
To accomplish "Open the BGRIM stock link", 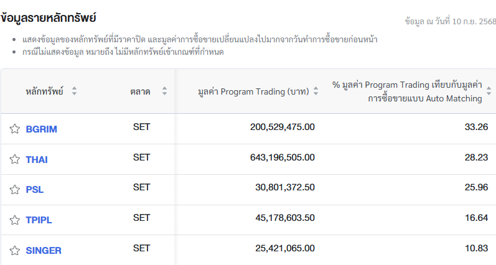I will [x=41, y=129].
